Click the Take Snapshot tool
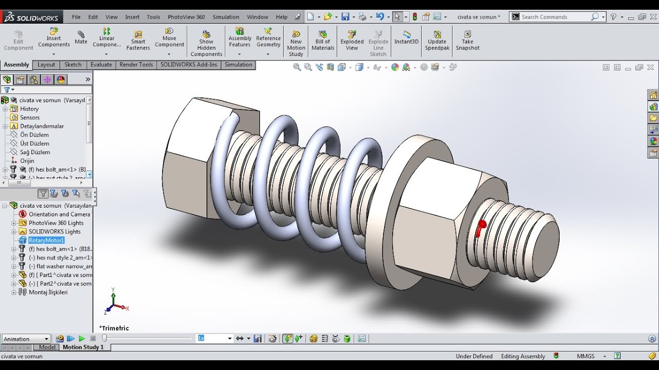 pyautogui.click(x=467, y=41)
